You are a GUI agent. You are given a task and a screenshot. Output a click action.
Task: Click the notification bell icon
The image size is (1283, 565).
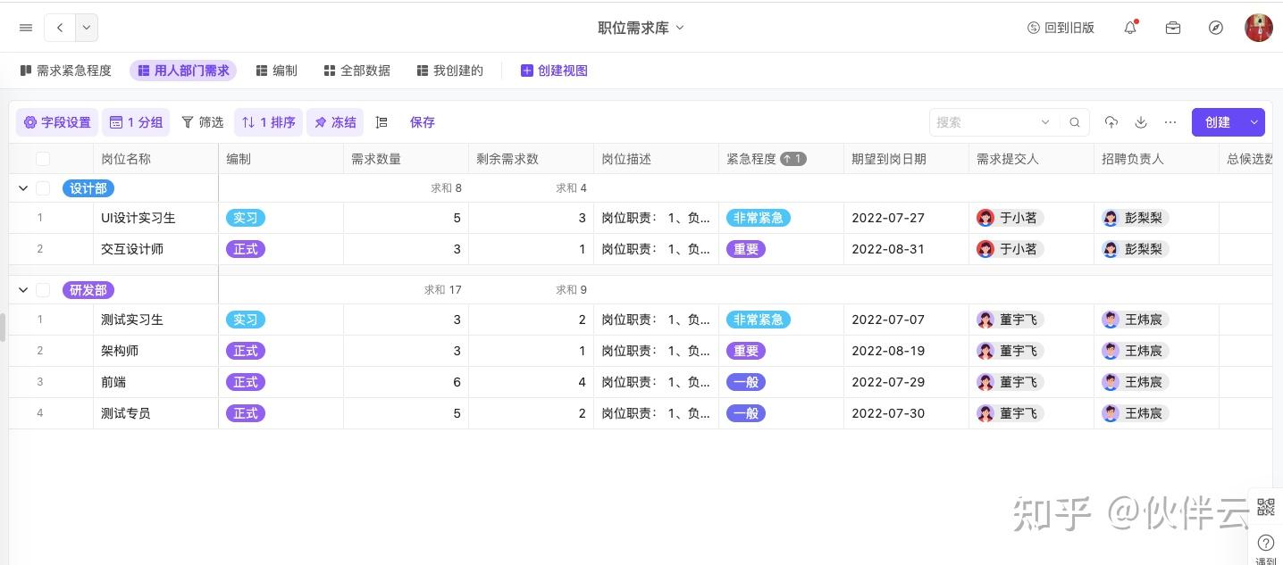pos(1130,28)
